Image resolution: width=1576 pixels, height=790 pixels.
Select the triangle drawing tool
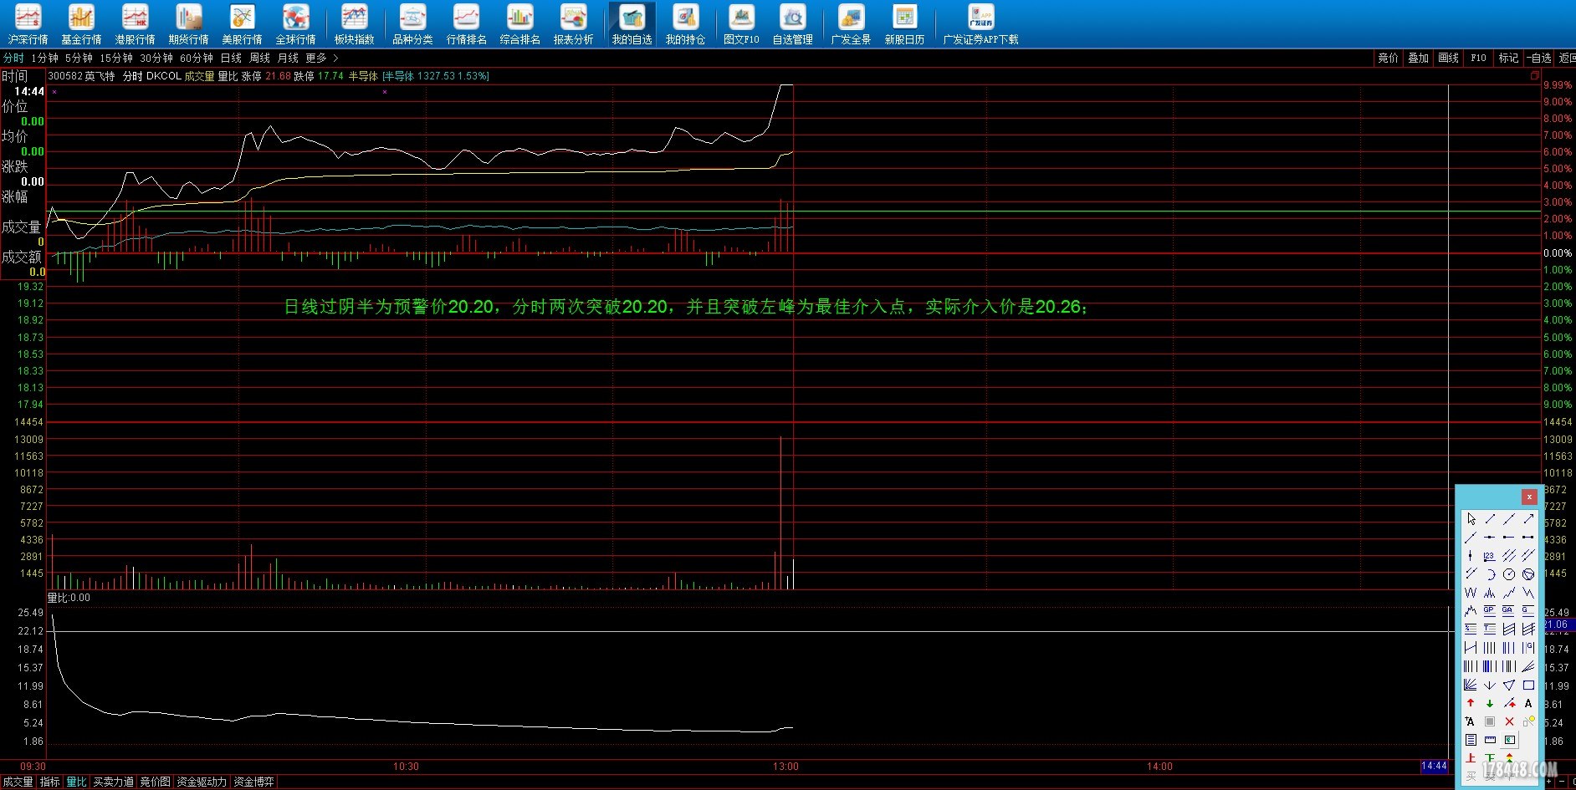[x=1509, y=685]
